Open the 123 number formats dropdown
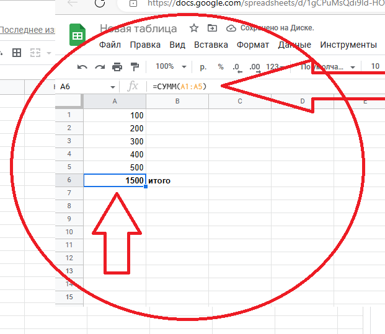385x334 pixels. click(275, 67)
